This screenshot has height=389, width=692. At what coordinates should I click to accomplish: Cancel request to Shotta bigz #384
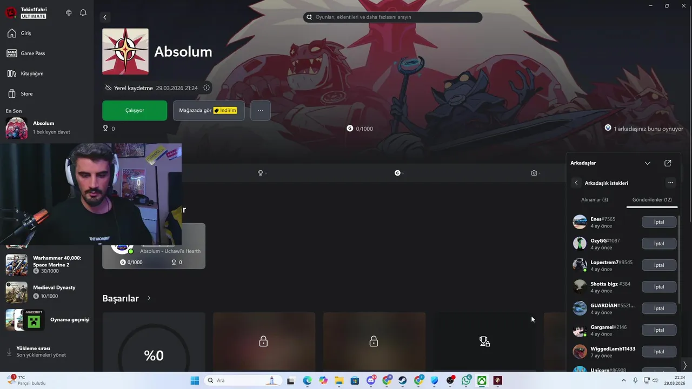[659, 287]
